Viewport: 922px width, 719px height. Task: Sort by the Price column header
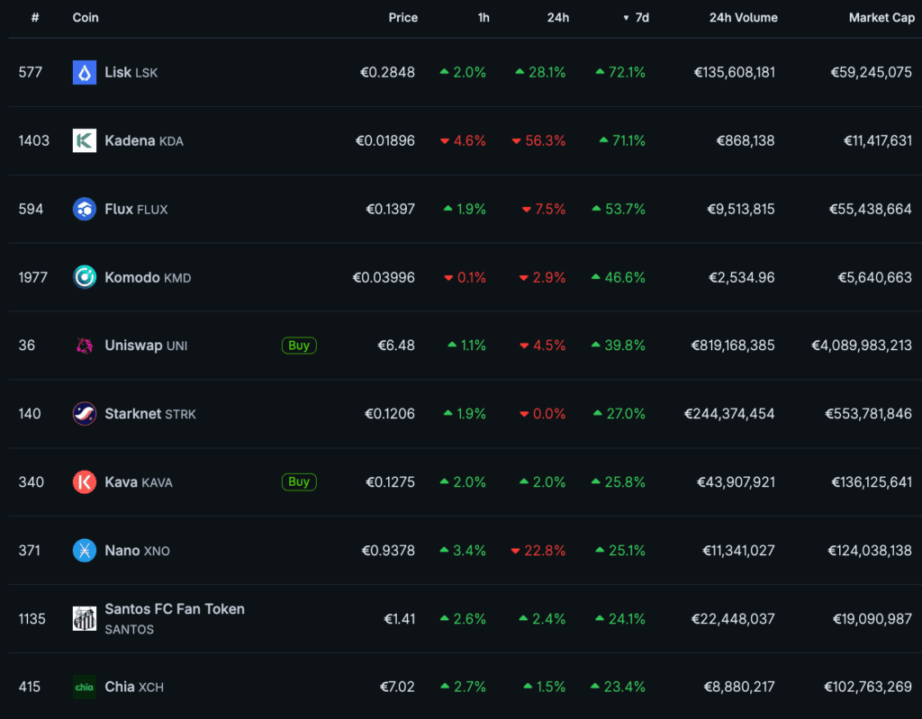point(402,18)
